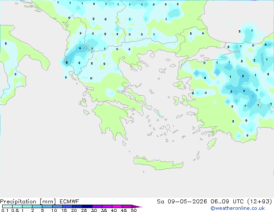Click the 45–50 mm legend color swatch

[127, 206]
